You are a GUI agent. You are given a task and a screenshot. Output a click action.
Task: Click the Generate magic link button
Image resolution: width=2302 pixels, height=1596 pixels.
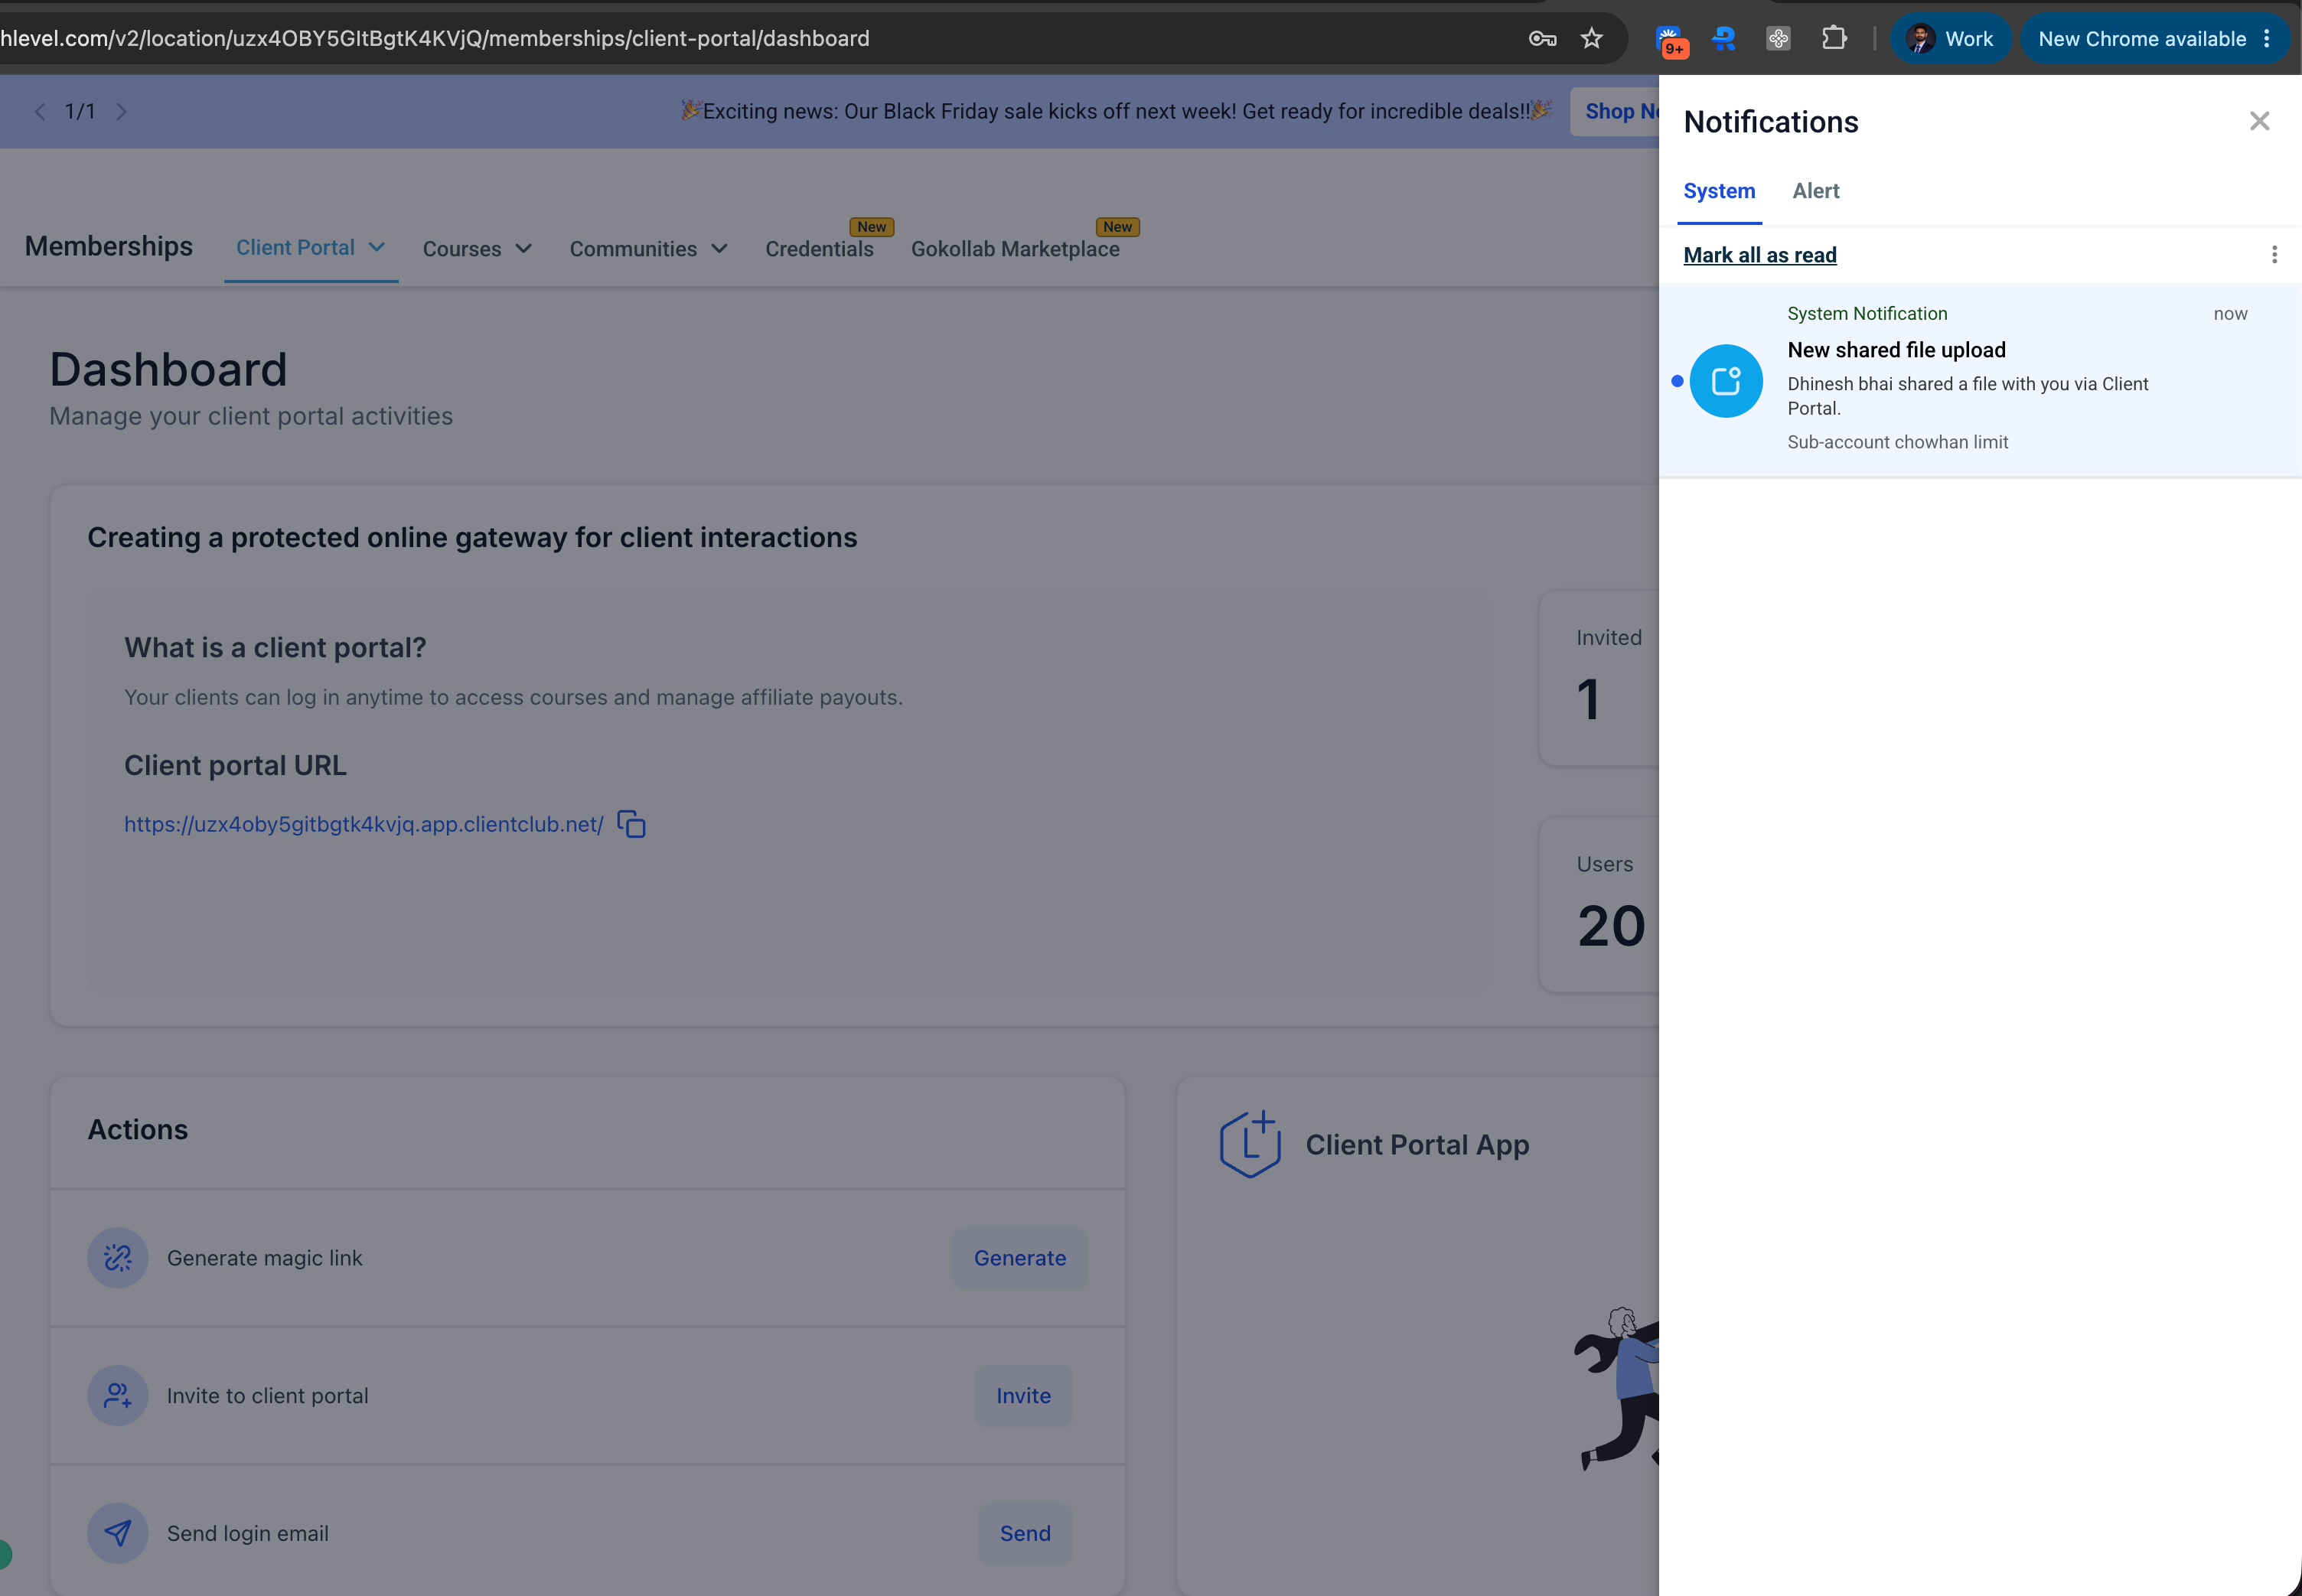click(1020, 1258)
